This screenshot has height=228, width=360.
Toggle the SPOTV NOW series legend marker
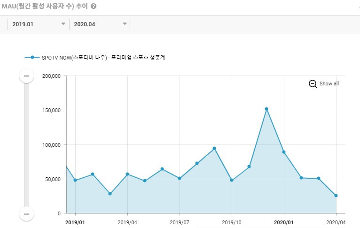click(32, 57)
